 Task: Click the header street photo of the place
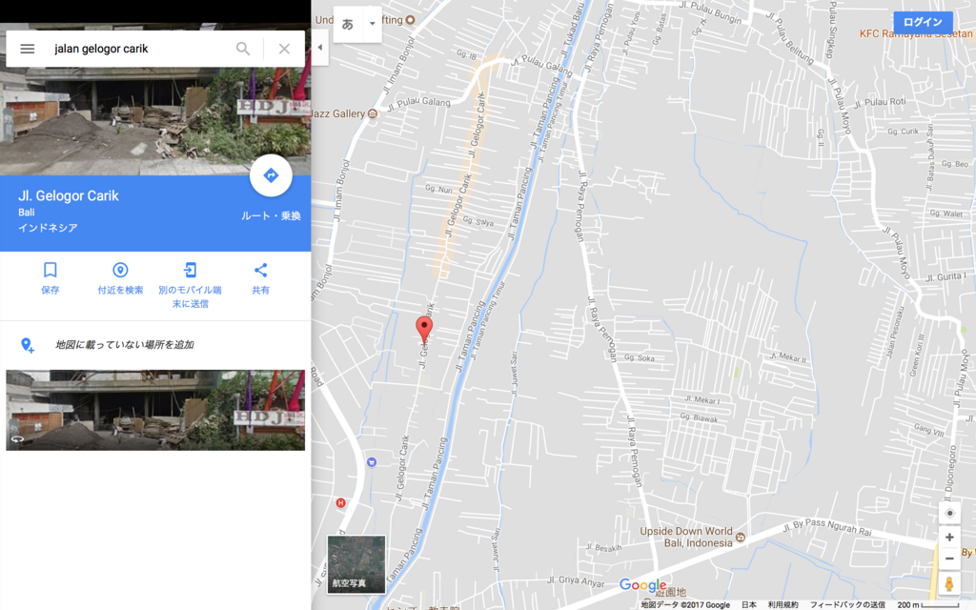pyautogui.click(x=155, y=121)
